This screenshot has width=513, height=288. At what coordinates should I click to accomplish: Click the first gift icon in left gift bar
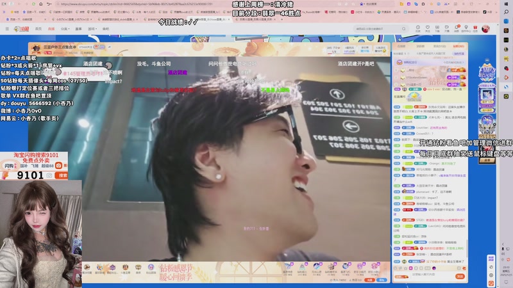pos(87,268)
